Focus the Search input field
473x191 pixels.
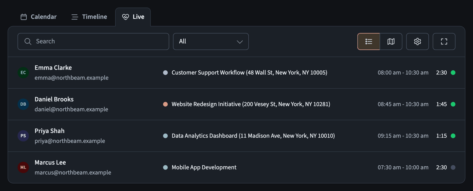93,41
